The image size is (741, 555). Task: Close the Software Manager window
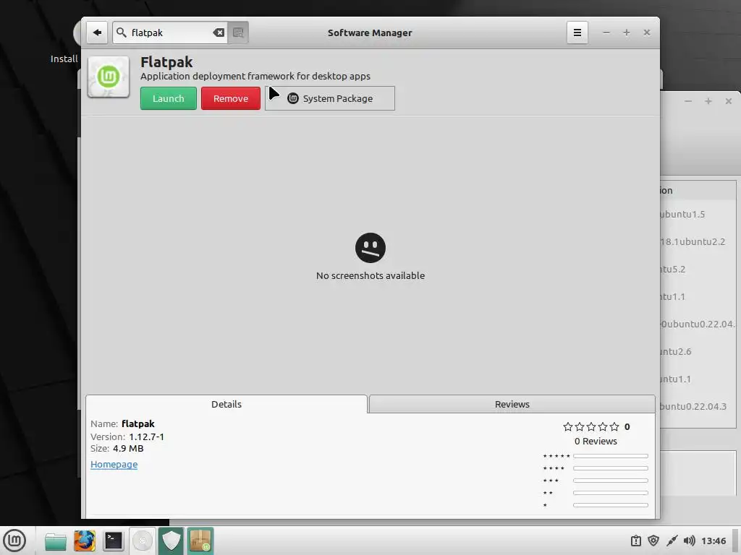pyautogui.click(x=647, y=33)
